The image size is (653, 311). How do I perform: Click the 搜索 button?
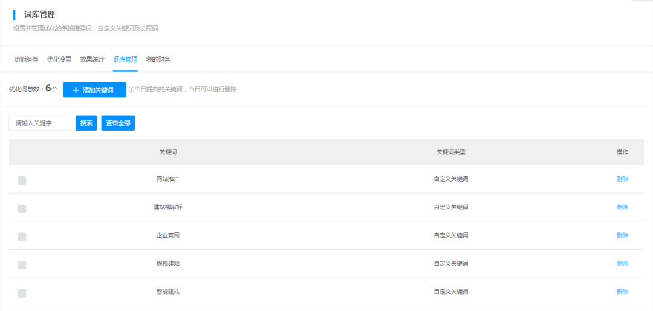pyautogui.click(x=86, y=123)
